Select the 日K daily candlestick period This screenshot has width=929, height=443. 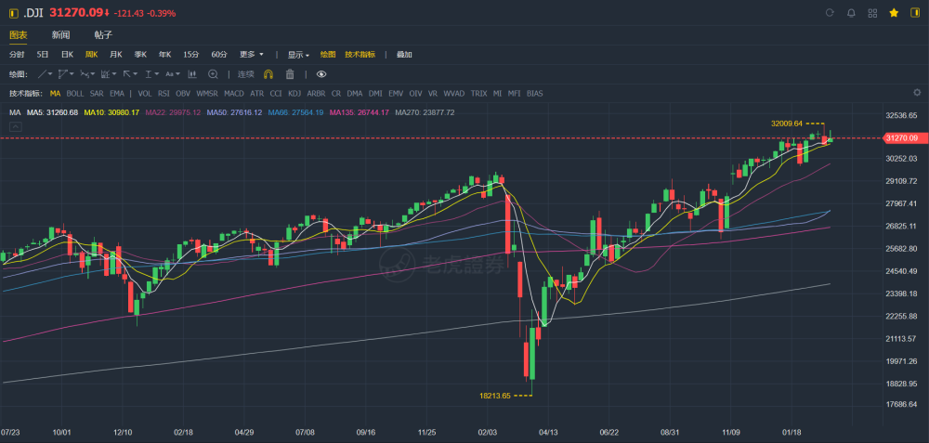67,55
